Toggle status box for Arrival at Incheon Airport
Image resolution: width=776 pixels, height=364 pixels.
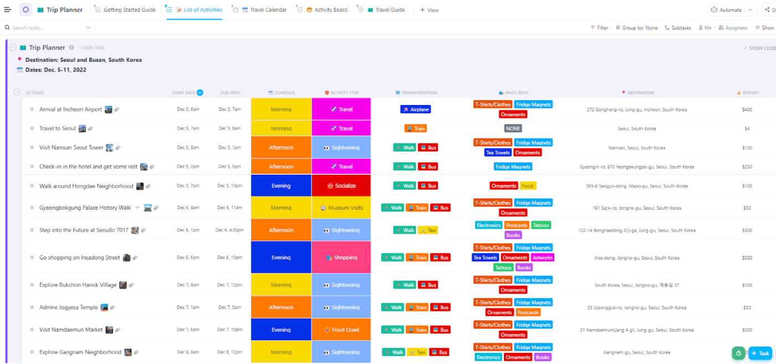coord(32,110)
